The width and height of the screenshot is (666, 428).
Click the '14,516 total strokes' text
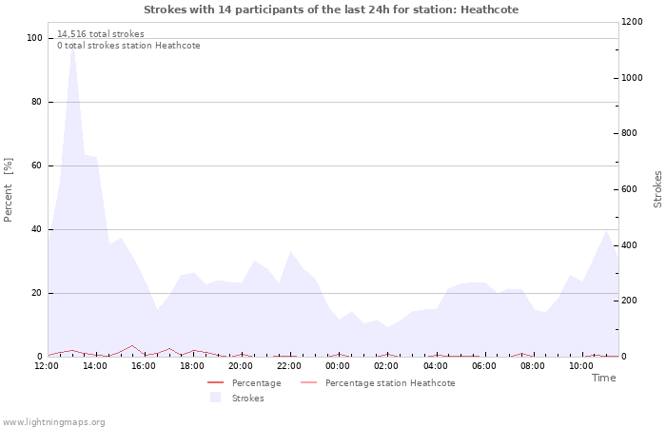coord(100,34)
